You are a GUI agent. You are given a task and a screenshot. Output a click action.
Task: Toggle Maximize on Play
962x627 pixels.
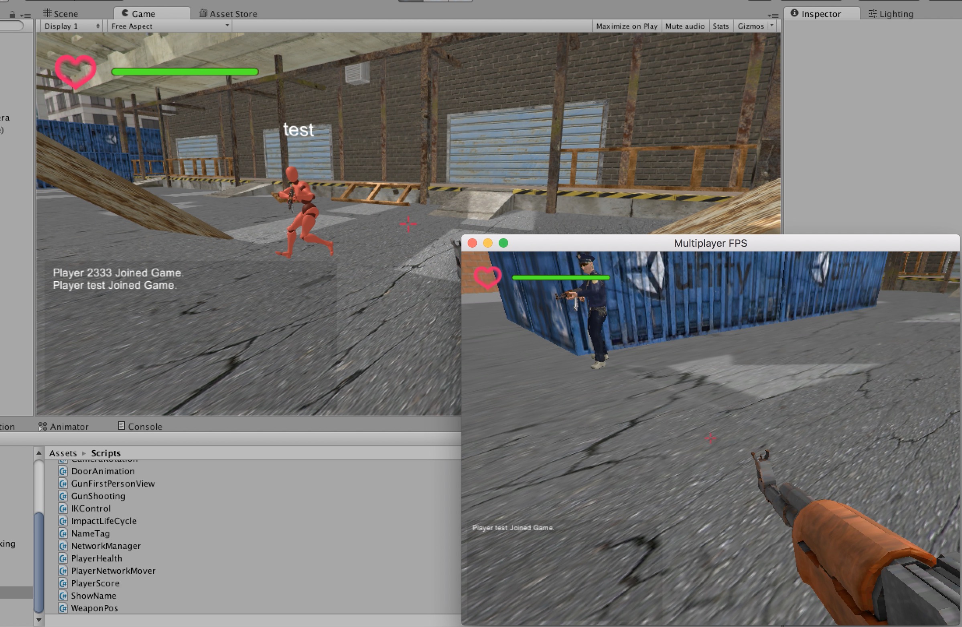point(627,26)
